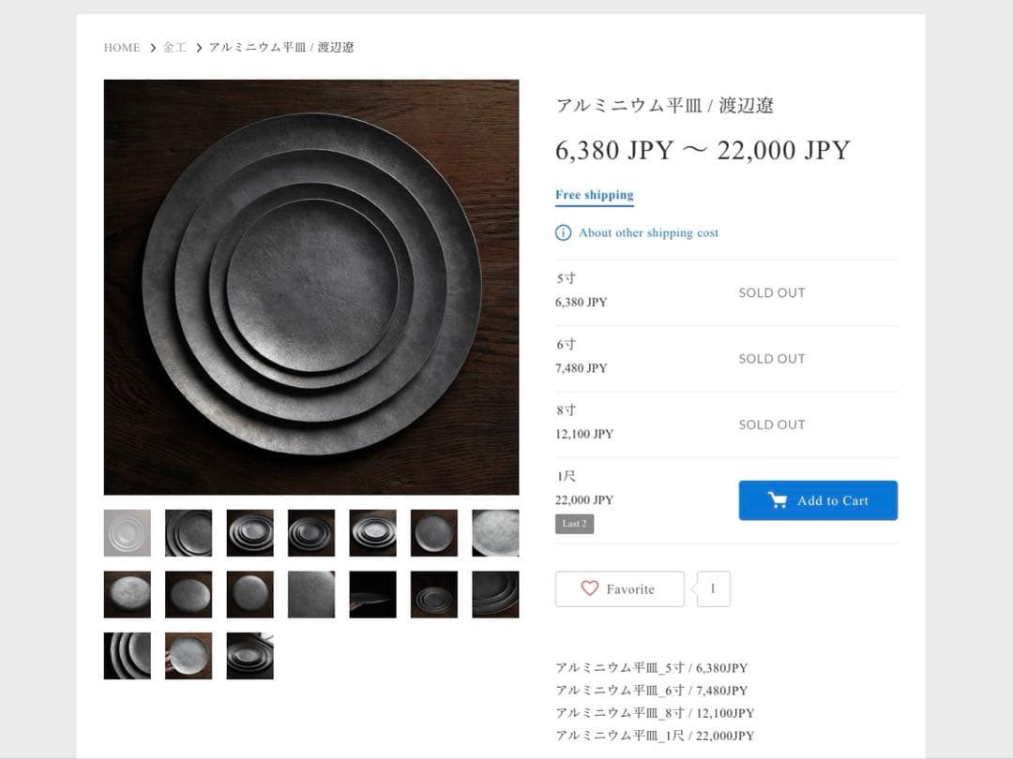This screenshot has width=1013, height=759.
Task: Click the favorite count showing 1
Action: (713, 588)
